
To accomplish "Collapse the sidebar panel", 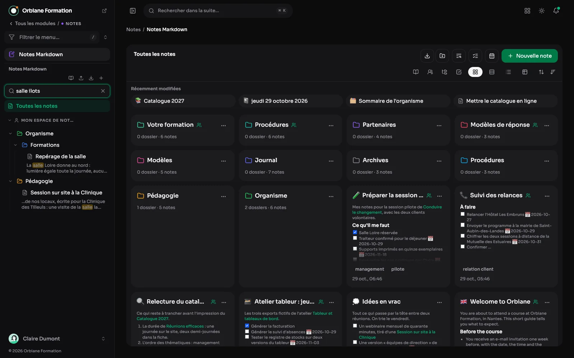I will (x=133, y=11).
